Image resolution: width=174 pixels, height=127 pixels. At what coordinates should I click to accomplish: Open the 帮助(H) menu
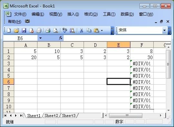(15, 21)
